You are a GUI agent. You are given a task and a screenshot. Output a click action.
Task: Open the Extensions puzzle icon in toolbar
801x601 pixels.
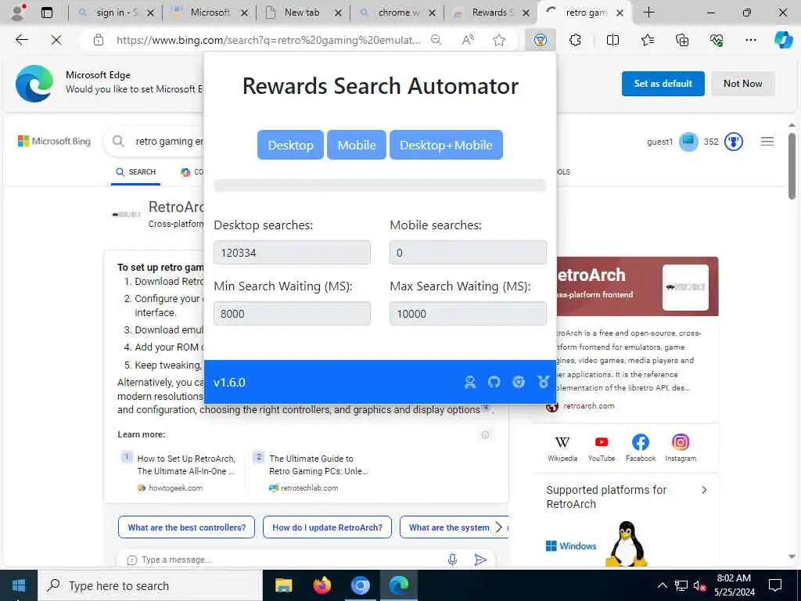tap(575, 40)
